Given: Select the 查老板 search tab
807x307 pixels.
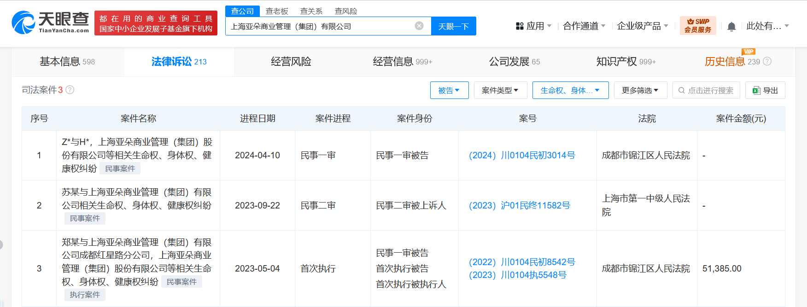Looking at the screenshot, I should pyautogui.click(x=277, y=11).
